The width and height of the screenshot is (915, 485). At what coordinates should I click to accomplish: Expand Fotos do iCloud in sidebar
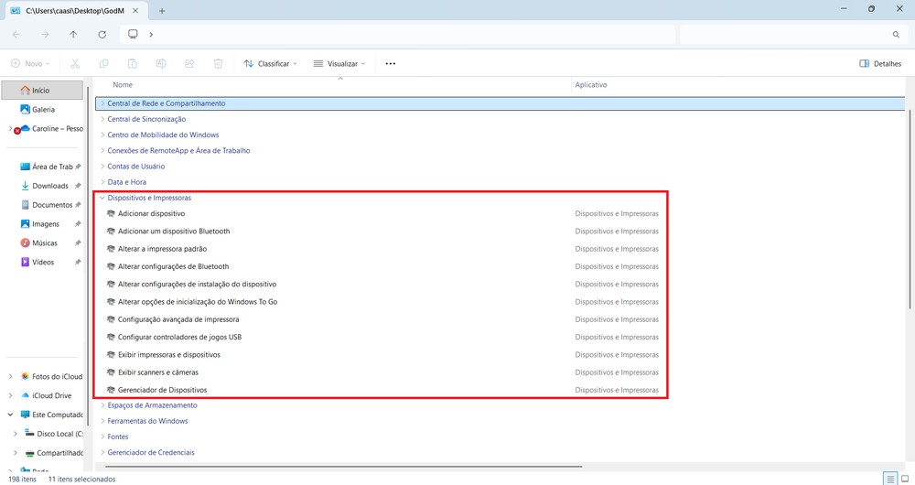[10, 376]
